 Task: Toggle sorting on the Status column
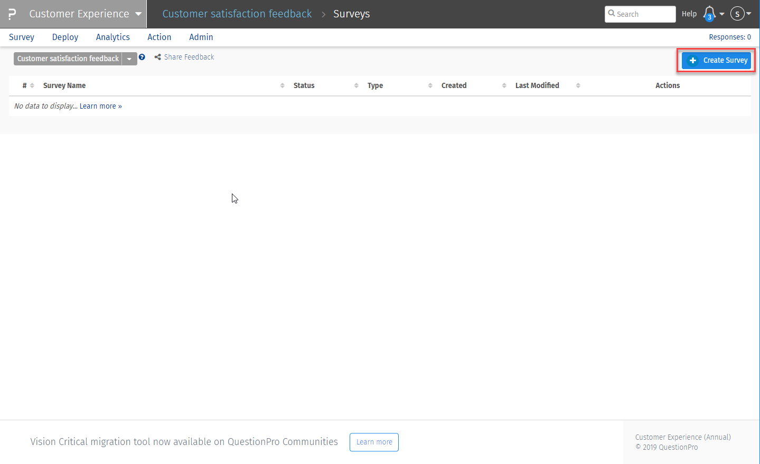point(357,85)
